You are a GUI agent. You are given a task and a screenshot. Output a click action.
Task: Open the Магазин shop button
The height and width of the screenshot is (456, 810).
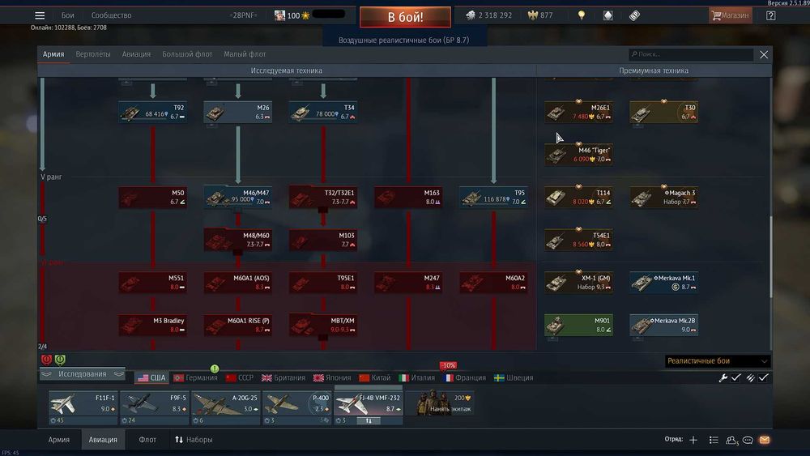click(730, 15)
